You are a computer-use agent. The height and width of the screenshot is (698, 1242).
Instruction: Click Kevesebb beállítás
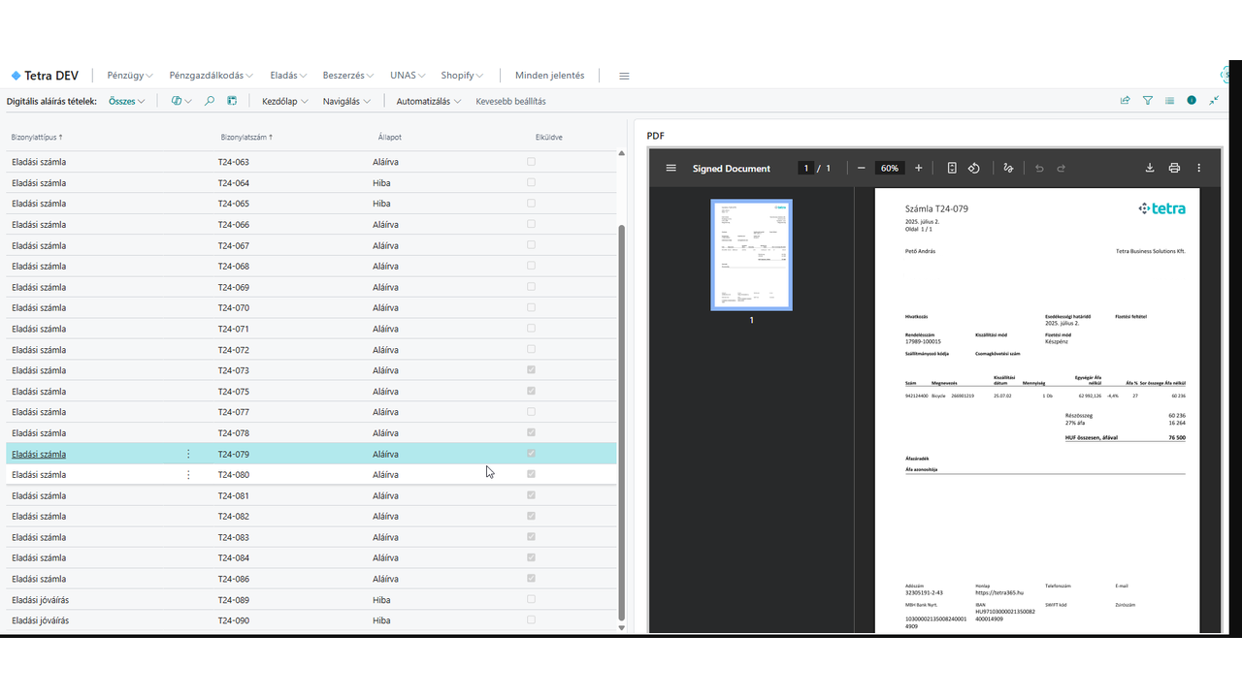[x=510, y=101]
